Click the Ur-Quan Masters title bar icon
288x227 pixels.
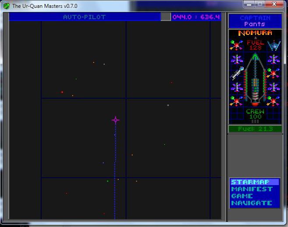[7, 6]
